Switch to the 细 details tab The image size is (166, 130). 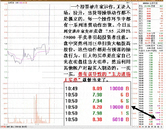click(146, 127)
